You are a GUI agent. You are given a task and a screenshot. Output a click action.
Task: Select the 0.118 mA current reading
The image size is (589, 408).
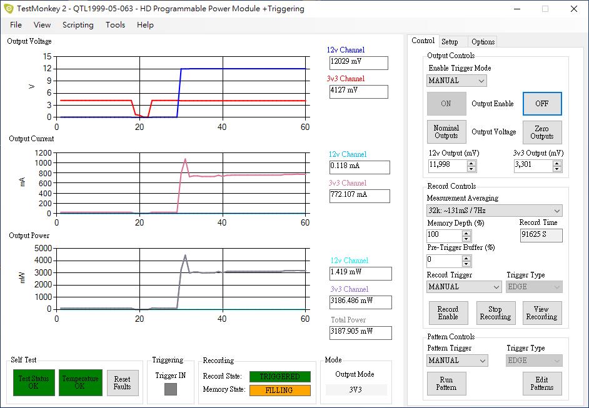click(x=360, y=167)
